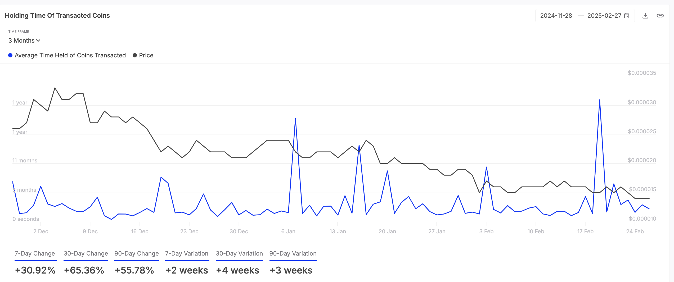This screenshot has height=282, width=674.
Task: Click the end date 2025-02-27
Action: tap(604, 16)
